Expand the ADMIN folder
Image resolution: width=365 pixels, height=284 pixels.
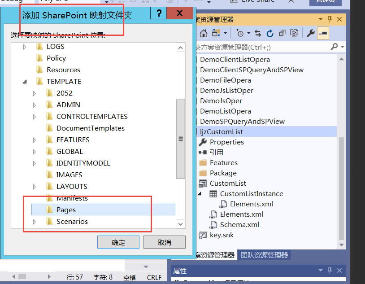(35, 105)
